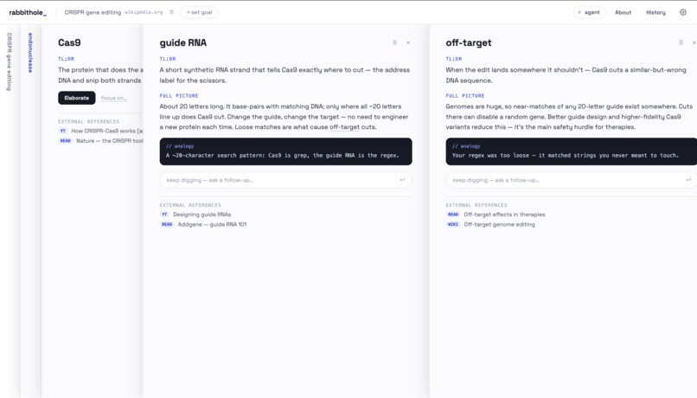Bookmark the guide RNA card

[x=394, y=42]
